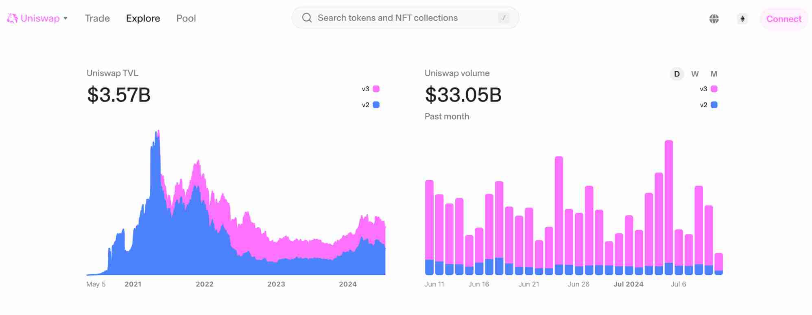
Task: Click the 2021 label on TVL axis
Action: pos(133,284)
